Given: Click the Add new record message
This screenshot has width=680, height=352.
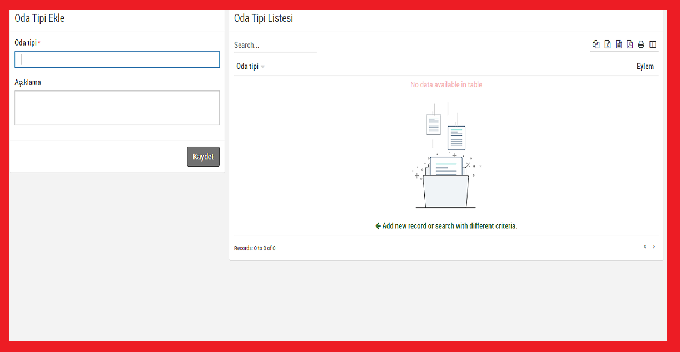Looking at the screenshot, I should [x=446, y=226].
